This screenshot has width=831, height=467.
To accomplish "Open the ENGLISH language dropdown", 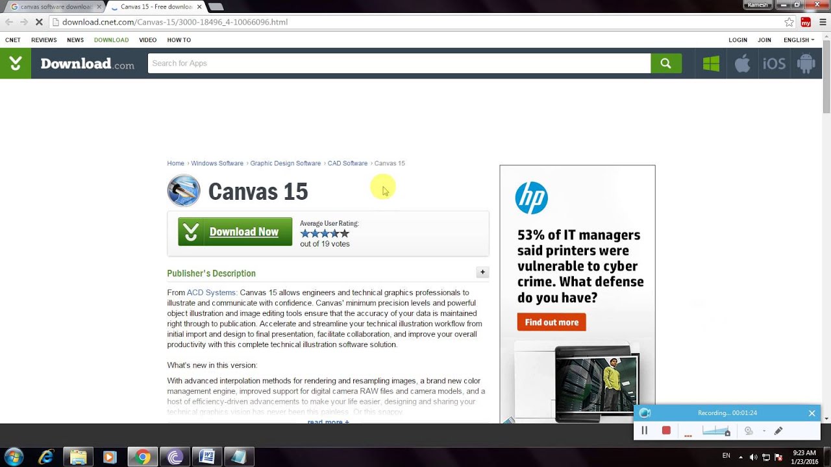I will pyautogui.click(x=799, y=40).
